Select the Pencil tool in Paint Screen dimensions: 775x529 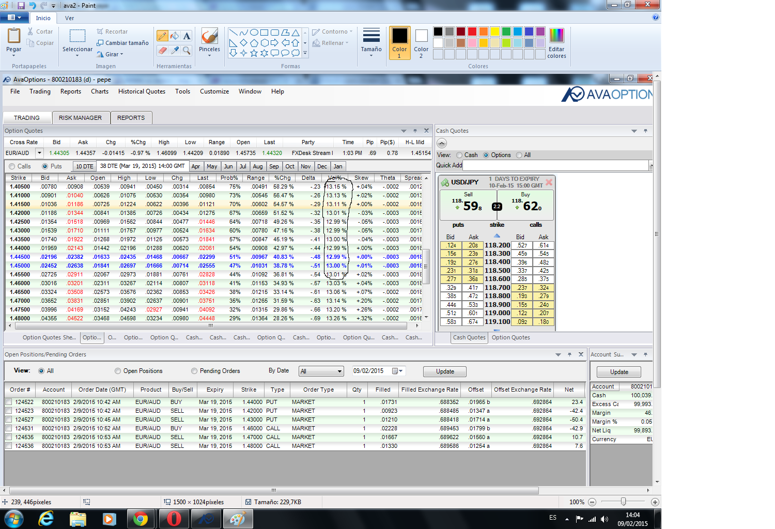coord(162,36)
